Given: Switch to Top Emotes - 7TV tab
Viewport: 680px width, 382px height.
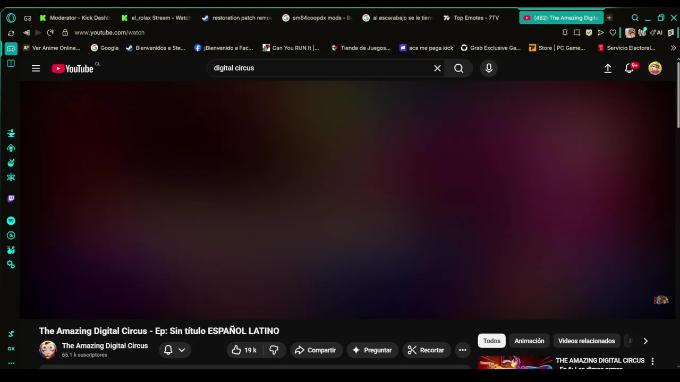Looking at the screenshot, I should (472, 18).
